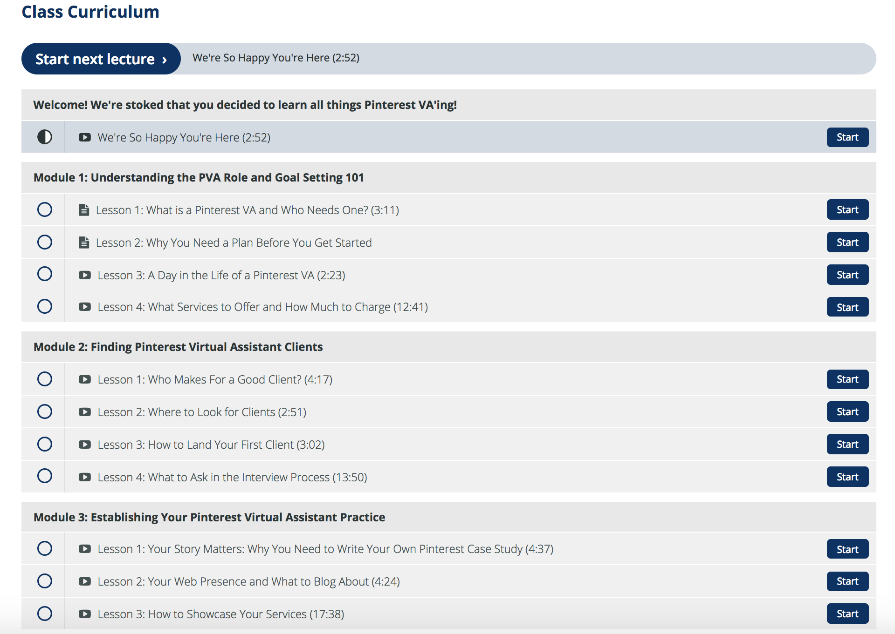This screenshot has height=634, width=895.
Task: Start Why You Need a Plan lesson
Action: click(847, 242)
